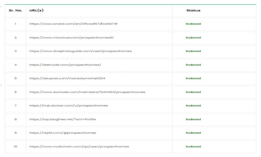Click the devpost.com mansalymichel1234 URL
This screenshot has width=261, height=157.
click(x=67, y=78)
